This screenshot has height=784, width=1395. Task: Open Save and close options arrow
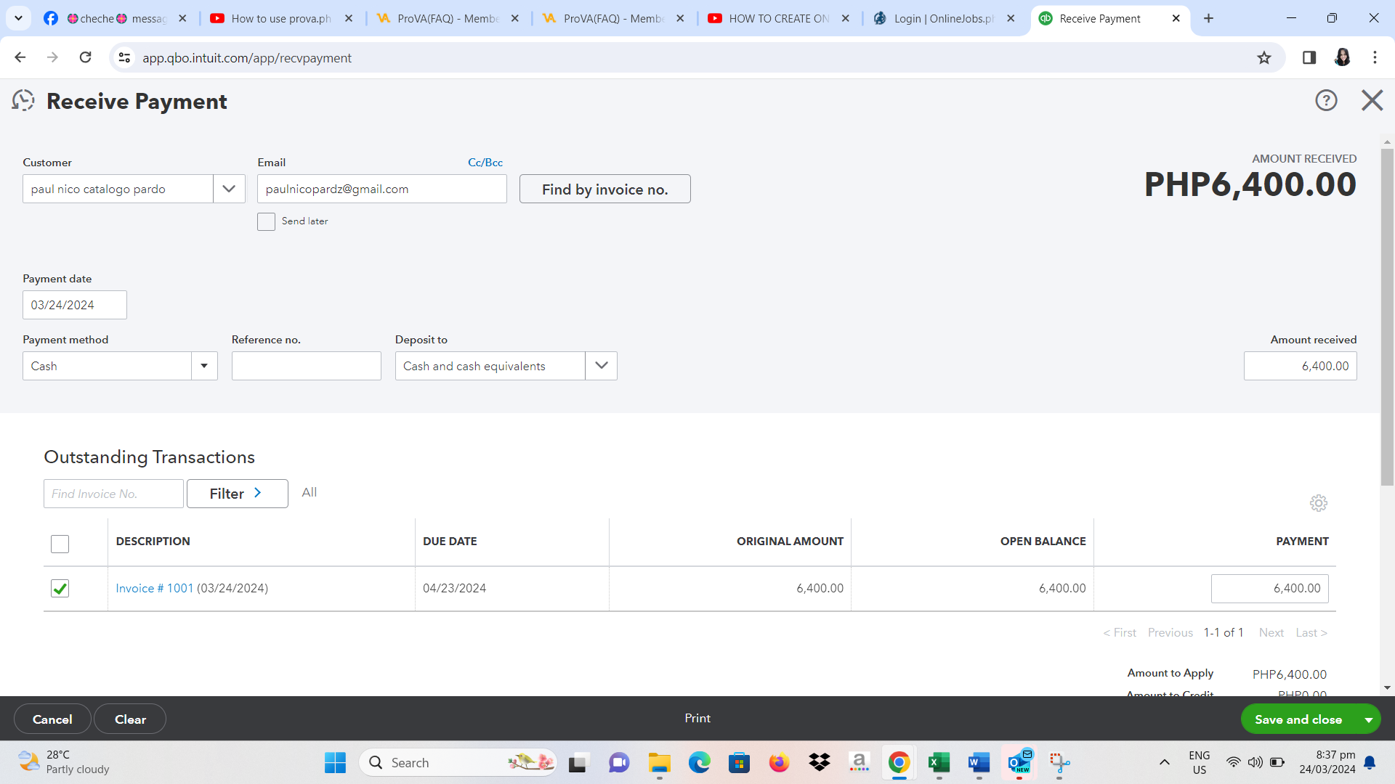1368,719
